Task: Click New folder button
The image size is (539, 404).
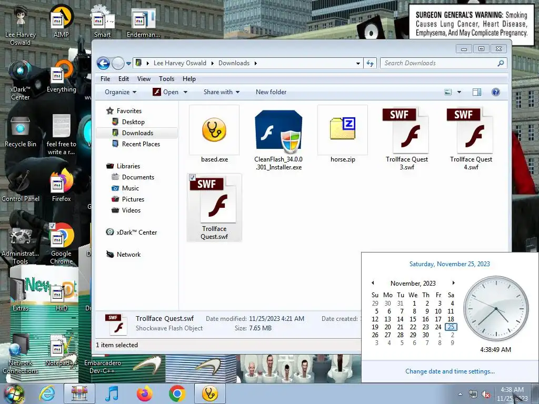Action: point(271,92)
